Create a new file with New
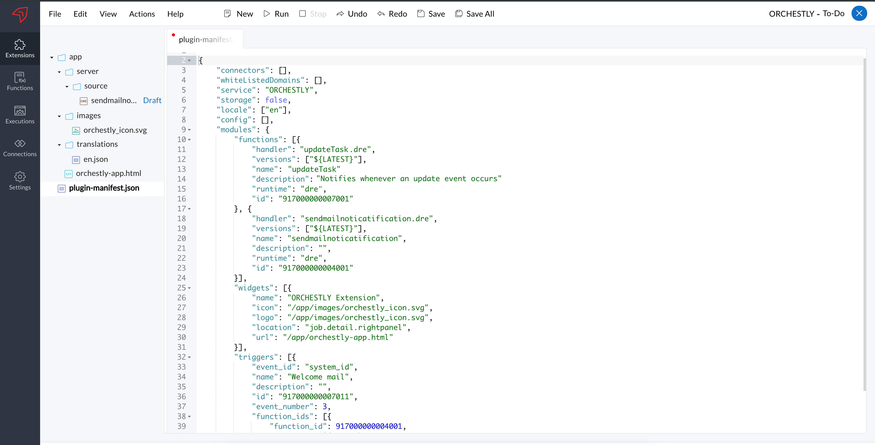 (239, 14)
